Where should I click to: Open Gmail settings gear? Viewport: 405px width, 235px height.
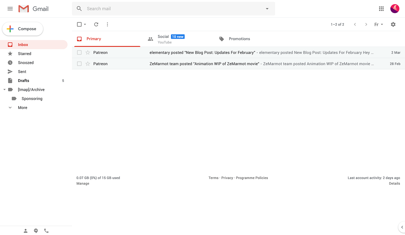click(393, 24)
